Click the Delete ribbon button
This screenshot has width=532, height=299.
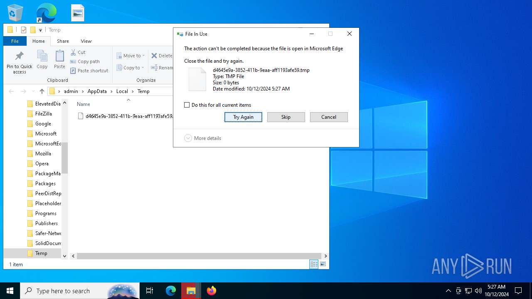click(162, 56)
